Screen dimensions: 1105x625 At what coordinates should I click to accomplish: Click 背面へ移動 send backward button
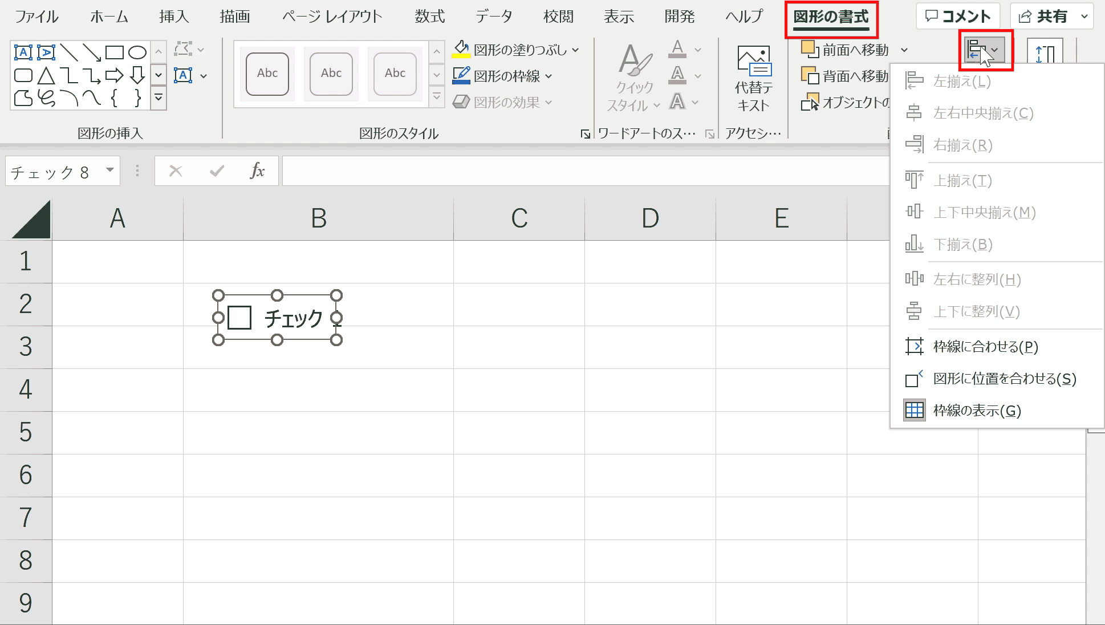click(845, 76)
